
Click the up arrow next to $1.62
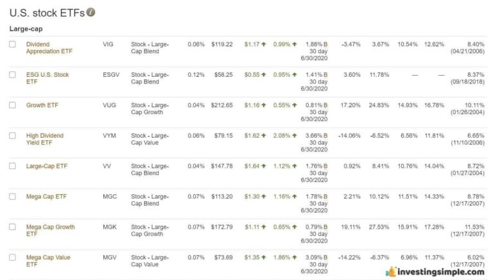pyautogui.click(x=263, y=136)
